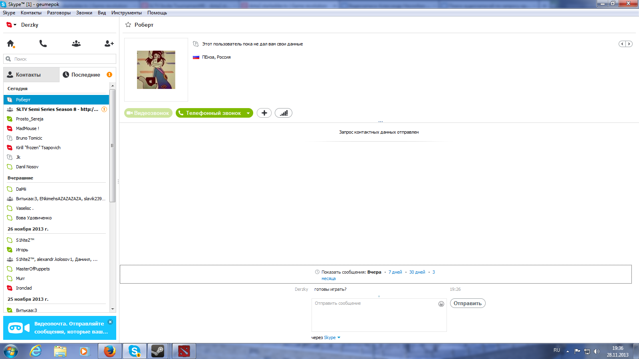Open conversation with Prosto_Sereja
The image size is (639, 359).
[x=56, y=119]
